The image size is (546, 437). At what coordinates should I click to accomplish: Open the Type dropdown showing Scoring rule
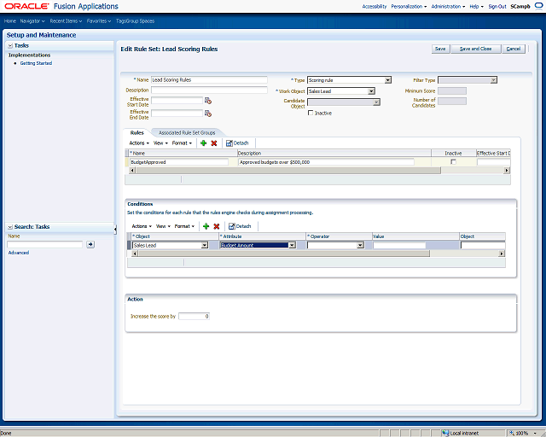[387, 80]
